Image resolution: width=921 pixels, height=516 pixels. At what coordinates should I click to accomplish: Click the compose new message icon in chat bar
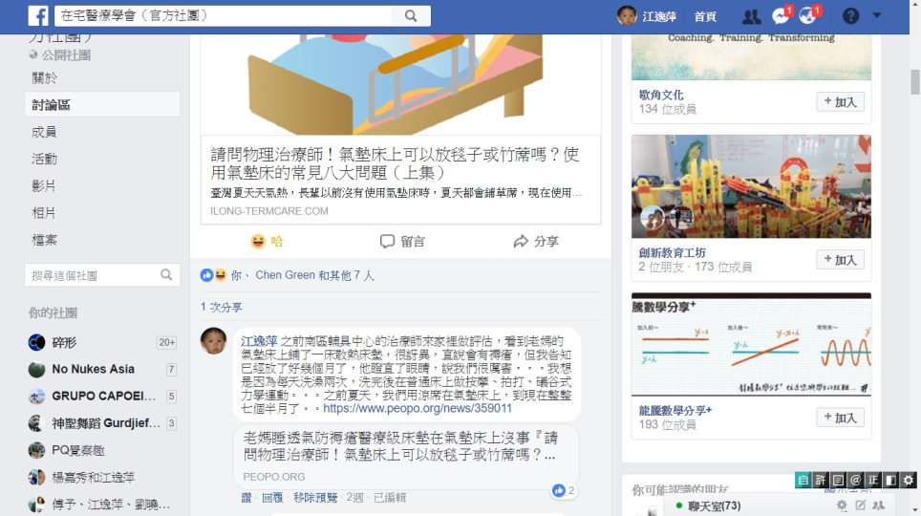[x=861, y=505]
